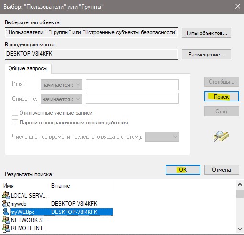The width and height of the screenshot is (244, 235).
Task: Click the Поиск button
Action: click(x=222, y=97)
